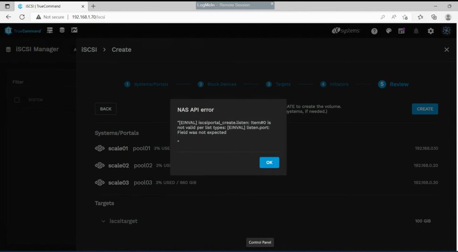Click the iXsystems logo
458x252 pixels.
[x=346, y=31]
